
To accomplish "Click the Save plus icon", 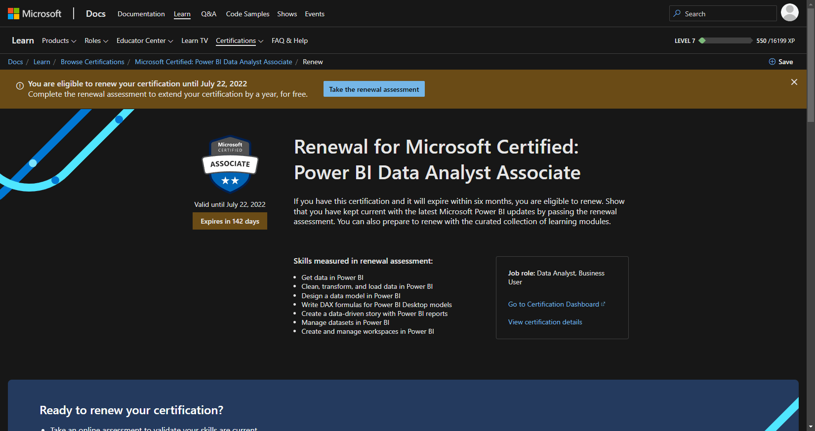I will pos(772,62).
